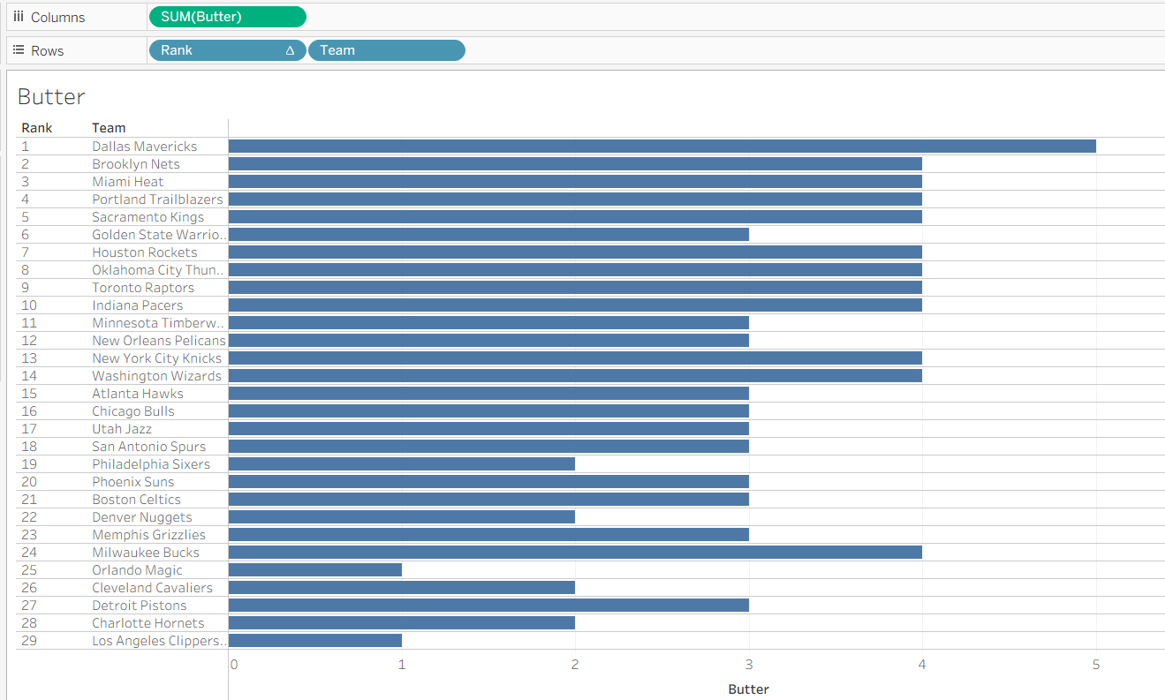This screenshot has width=1165, height=700.
Task: Click rank number 29 in the Rank column
Action: click(x=29, y=641)
